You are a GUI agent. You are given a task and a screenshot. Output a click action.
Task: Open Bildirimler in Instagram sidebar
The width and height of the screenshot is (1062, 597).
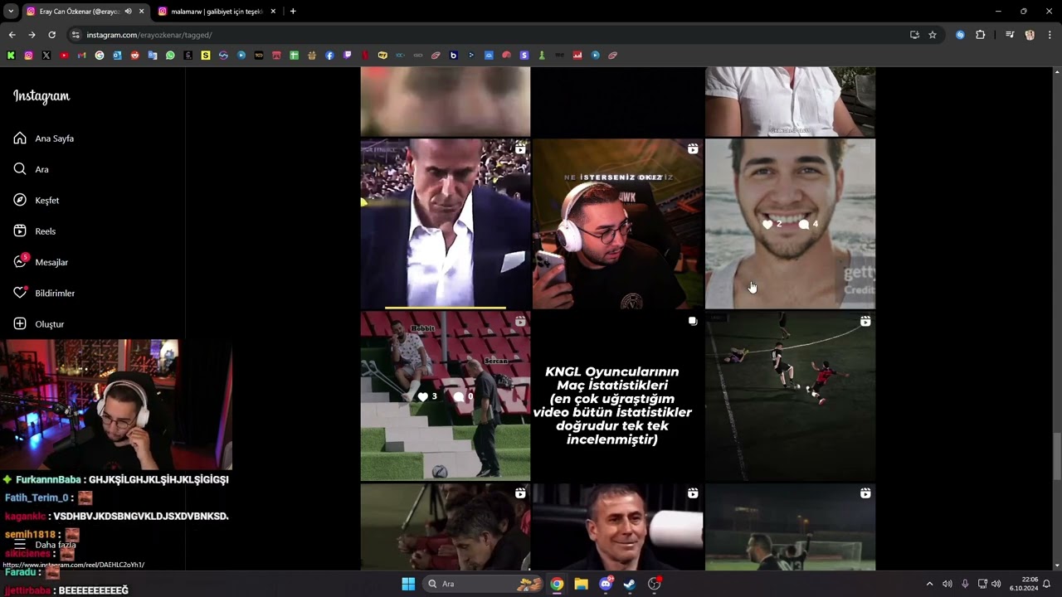point(44,293)
